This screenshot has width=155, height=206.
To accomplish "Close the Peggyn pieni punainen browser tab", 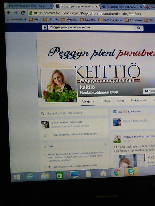I will (x=97, y=6).
